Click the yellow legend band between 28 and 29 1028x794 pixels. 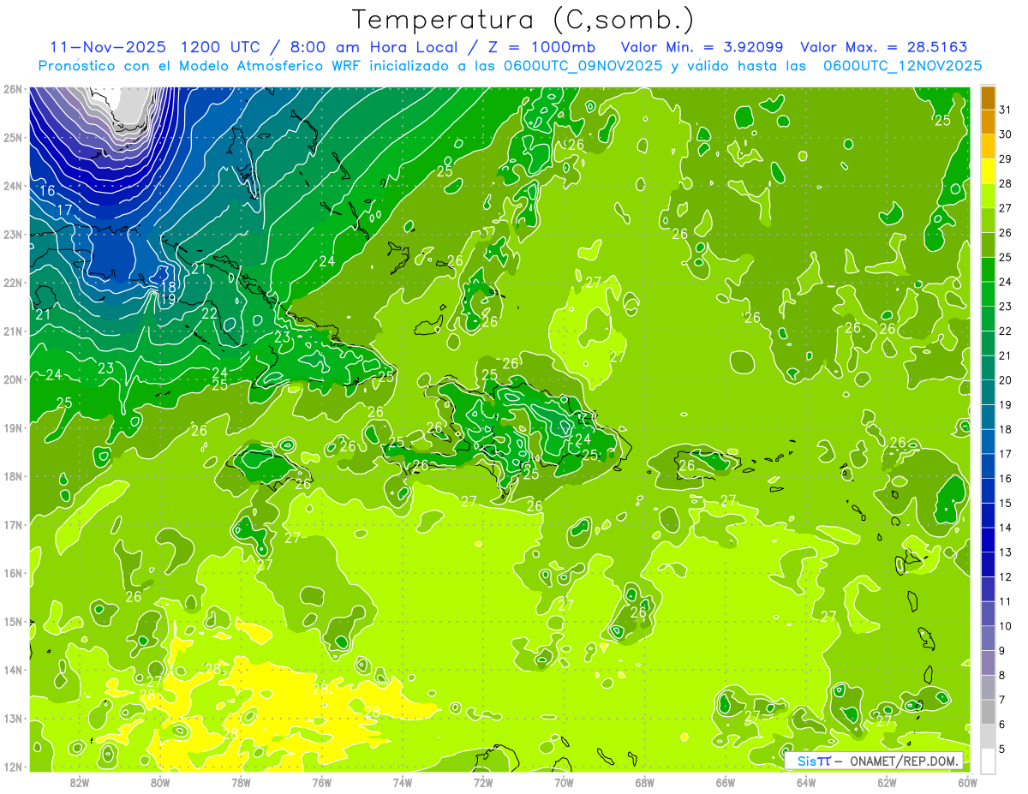pos(988,171)
